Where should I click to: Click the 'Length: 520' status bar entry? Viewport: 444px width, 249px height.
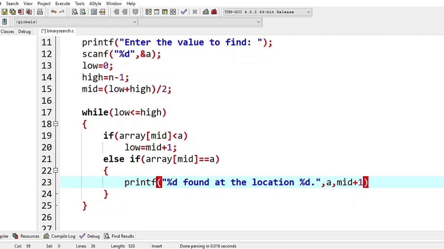coord(123,246)
